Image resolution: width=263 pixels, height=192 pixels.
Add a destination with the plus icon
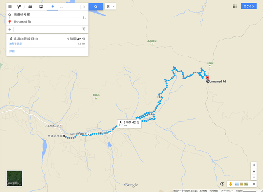[10, 30]
